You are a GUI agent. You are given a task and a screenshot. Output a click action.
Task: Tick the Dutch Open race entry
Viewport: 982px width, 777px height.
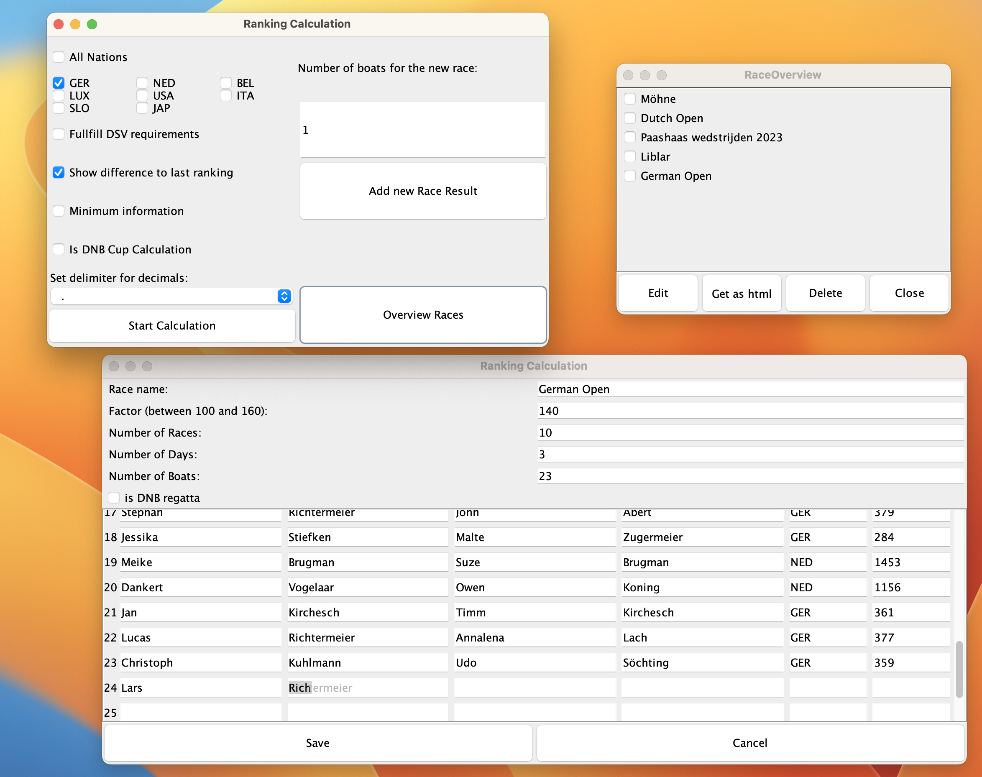tap(629, 118)
